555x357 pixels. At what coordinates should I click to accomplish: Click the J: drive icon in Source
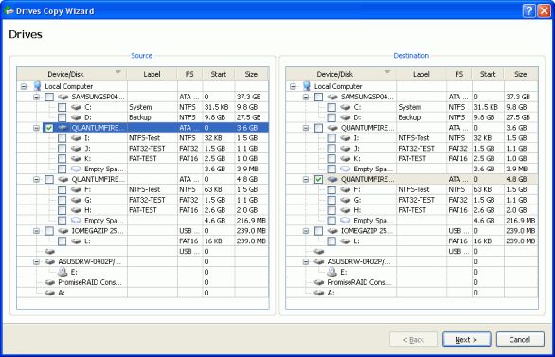[x=76, y=149]
